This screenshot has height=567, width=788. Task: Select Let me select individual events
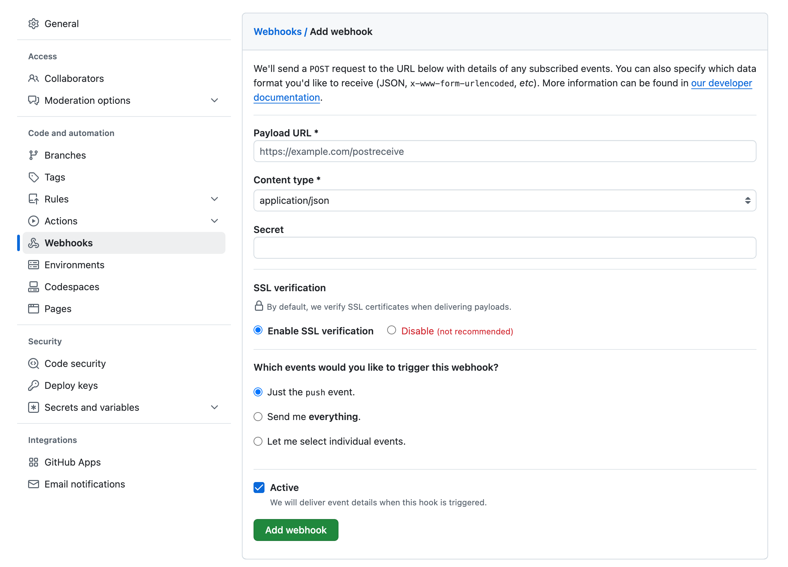click(258, 441)
